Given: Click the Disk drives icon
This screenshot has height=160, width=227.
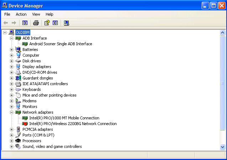Looking at the screenshot, I should [x=18, y=61].
